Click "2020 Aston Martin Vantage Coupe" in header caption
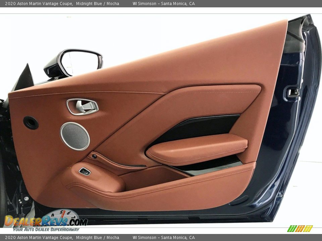322x241 pixels. coord(39,4)
